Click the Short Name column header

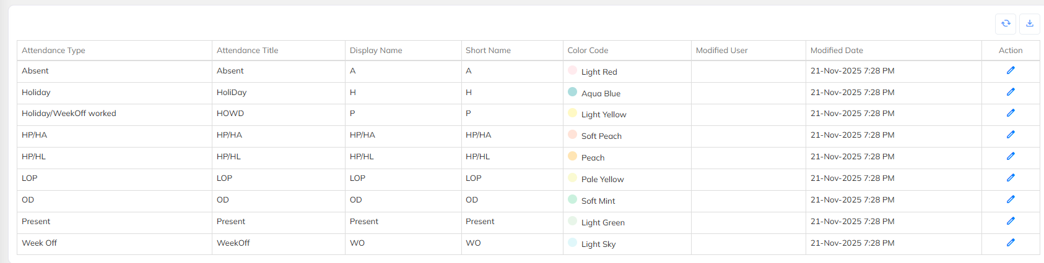click(488, 51)
